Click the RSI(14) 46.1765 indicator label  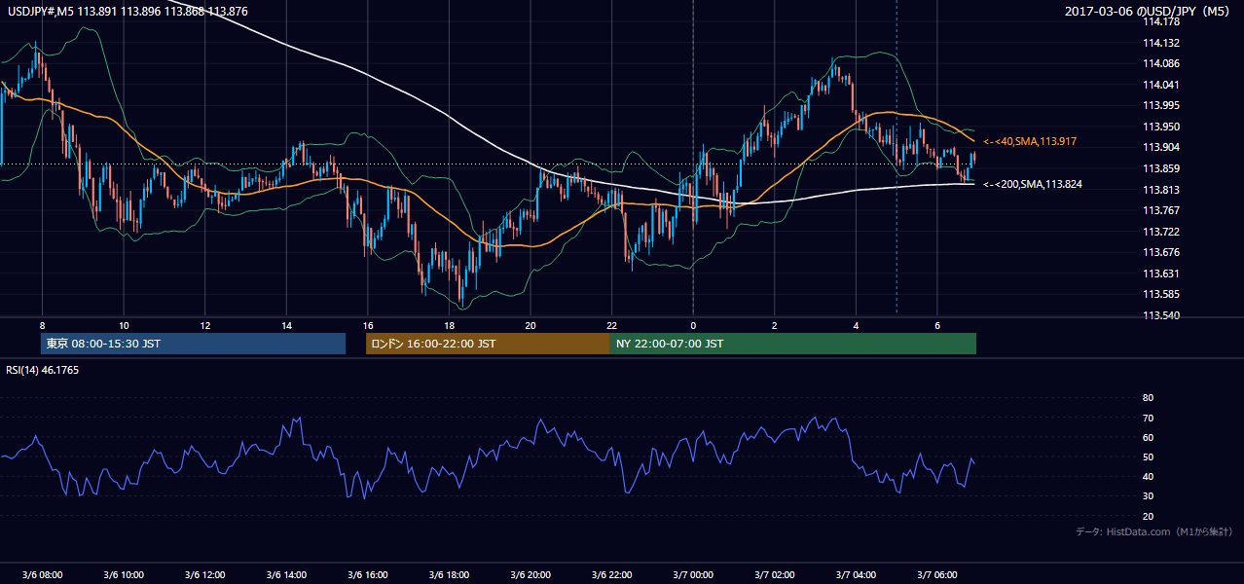tap(42, 370)
